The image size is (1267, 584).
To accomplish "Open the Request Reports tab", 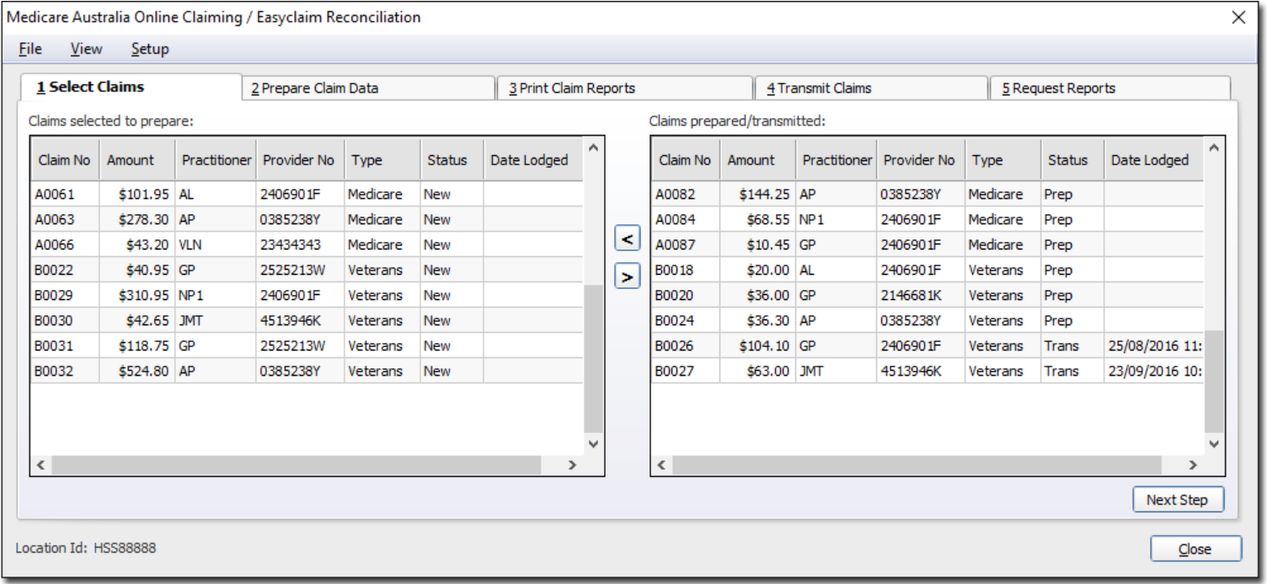I will click(1110, 88).
